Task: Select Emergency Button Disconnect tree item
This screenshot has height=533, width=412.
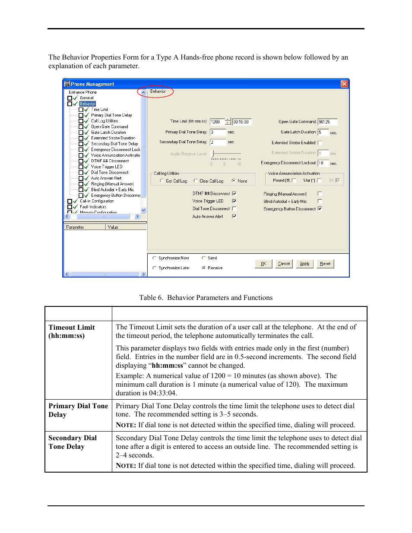Action: pyautogui.click(x=116, y=195)
